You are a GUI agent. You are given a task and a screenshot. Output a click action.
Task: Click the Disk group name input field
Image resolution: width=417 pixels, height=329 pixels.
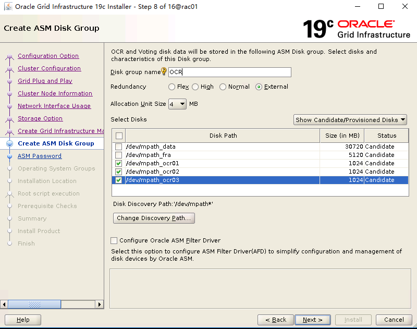[230, 72]
